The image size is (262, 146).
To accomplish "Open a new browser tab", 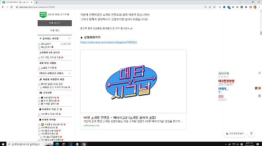I will coord(37,2).
